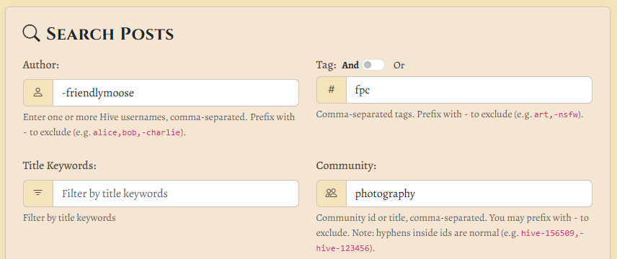Click the filter lines icon in Title Keywords
617x259 pixels.
[x=38, y=193]
